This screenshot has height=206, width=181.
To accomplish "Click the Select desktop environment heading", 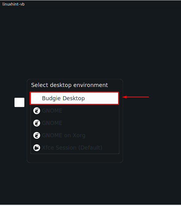I will 69,85.
